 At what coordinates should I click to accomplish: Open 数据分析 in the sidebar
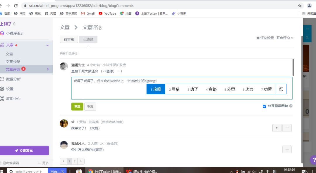point(13,79)
